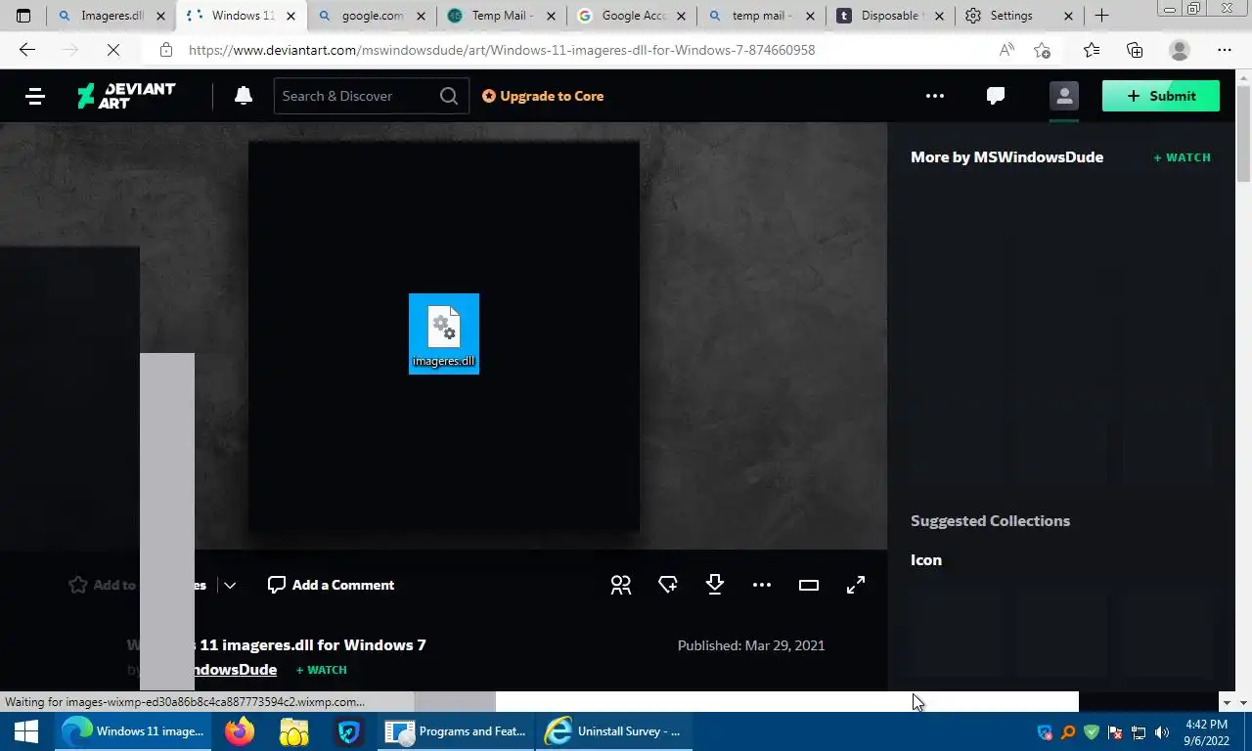Open Uninstall Survey taskbar window
Image resolution: width=1252 pixels, height=751 pixels.
pos(613,731)
